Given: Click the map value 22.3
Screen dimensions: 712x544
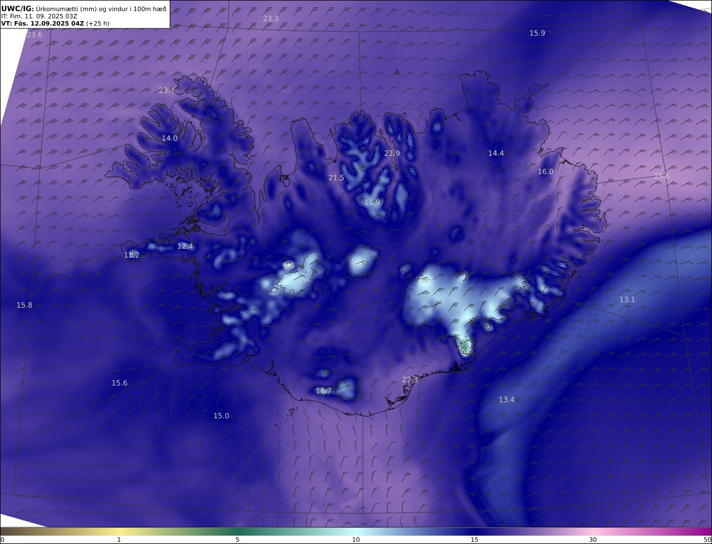Looking at the screenshot, I should (x=410, y=379).
